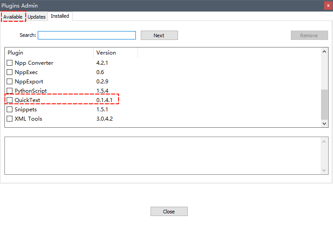Click the description box down arrow
The width and height of the screenshot is (333, 228).
(325, 170)
